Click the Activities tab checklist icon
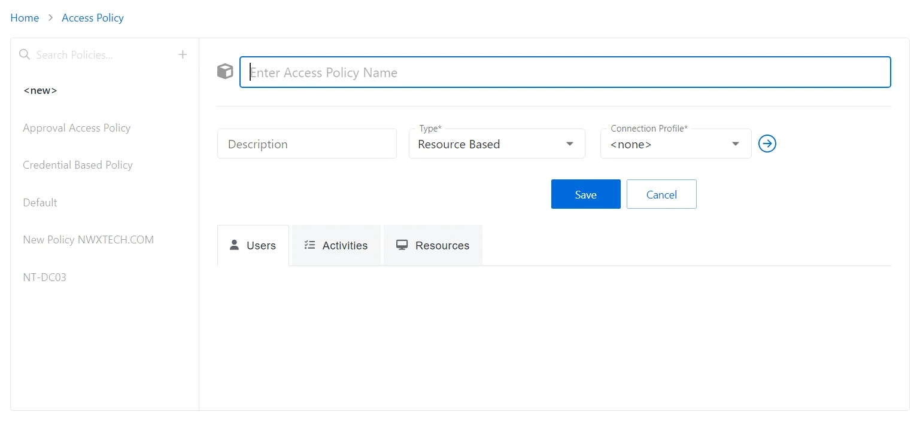Image resolution: width=920 pixels, height=421 pixels. (x=309, y=245)
